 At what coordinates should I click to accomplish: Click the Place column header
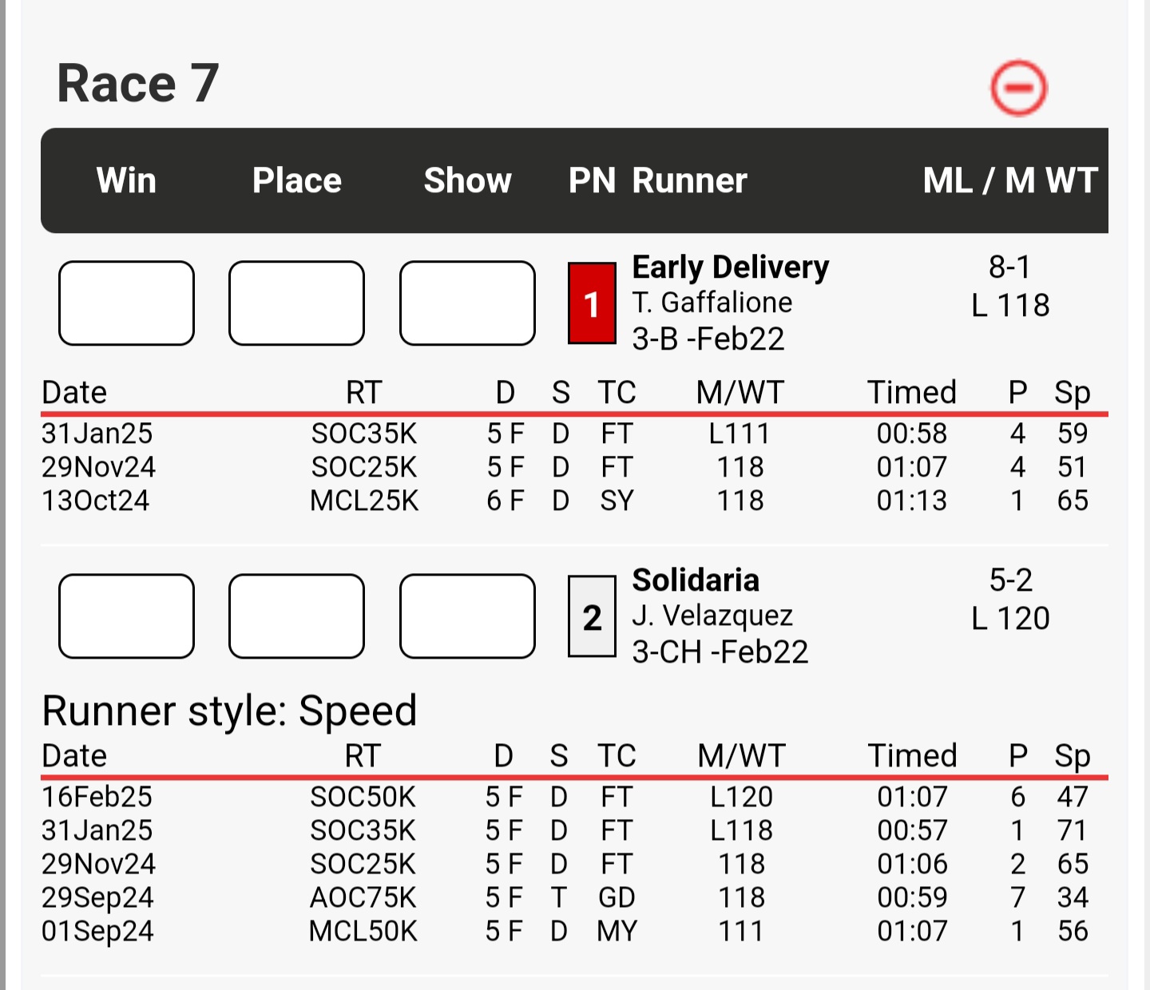[x=297, y=180]
